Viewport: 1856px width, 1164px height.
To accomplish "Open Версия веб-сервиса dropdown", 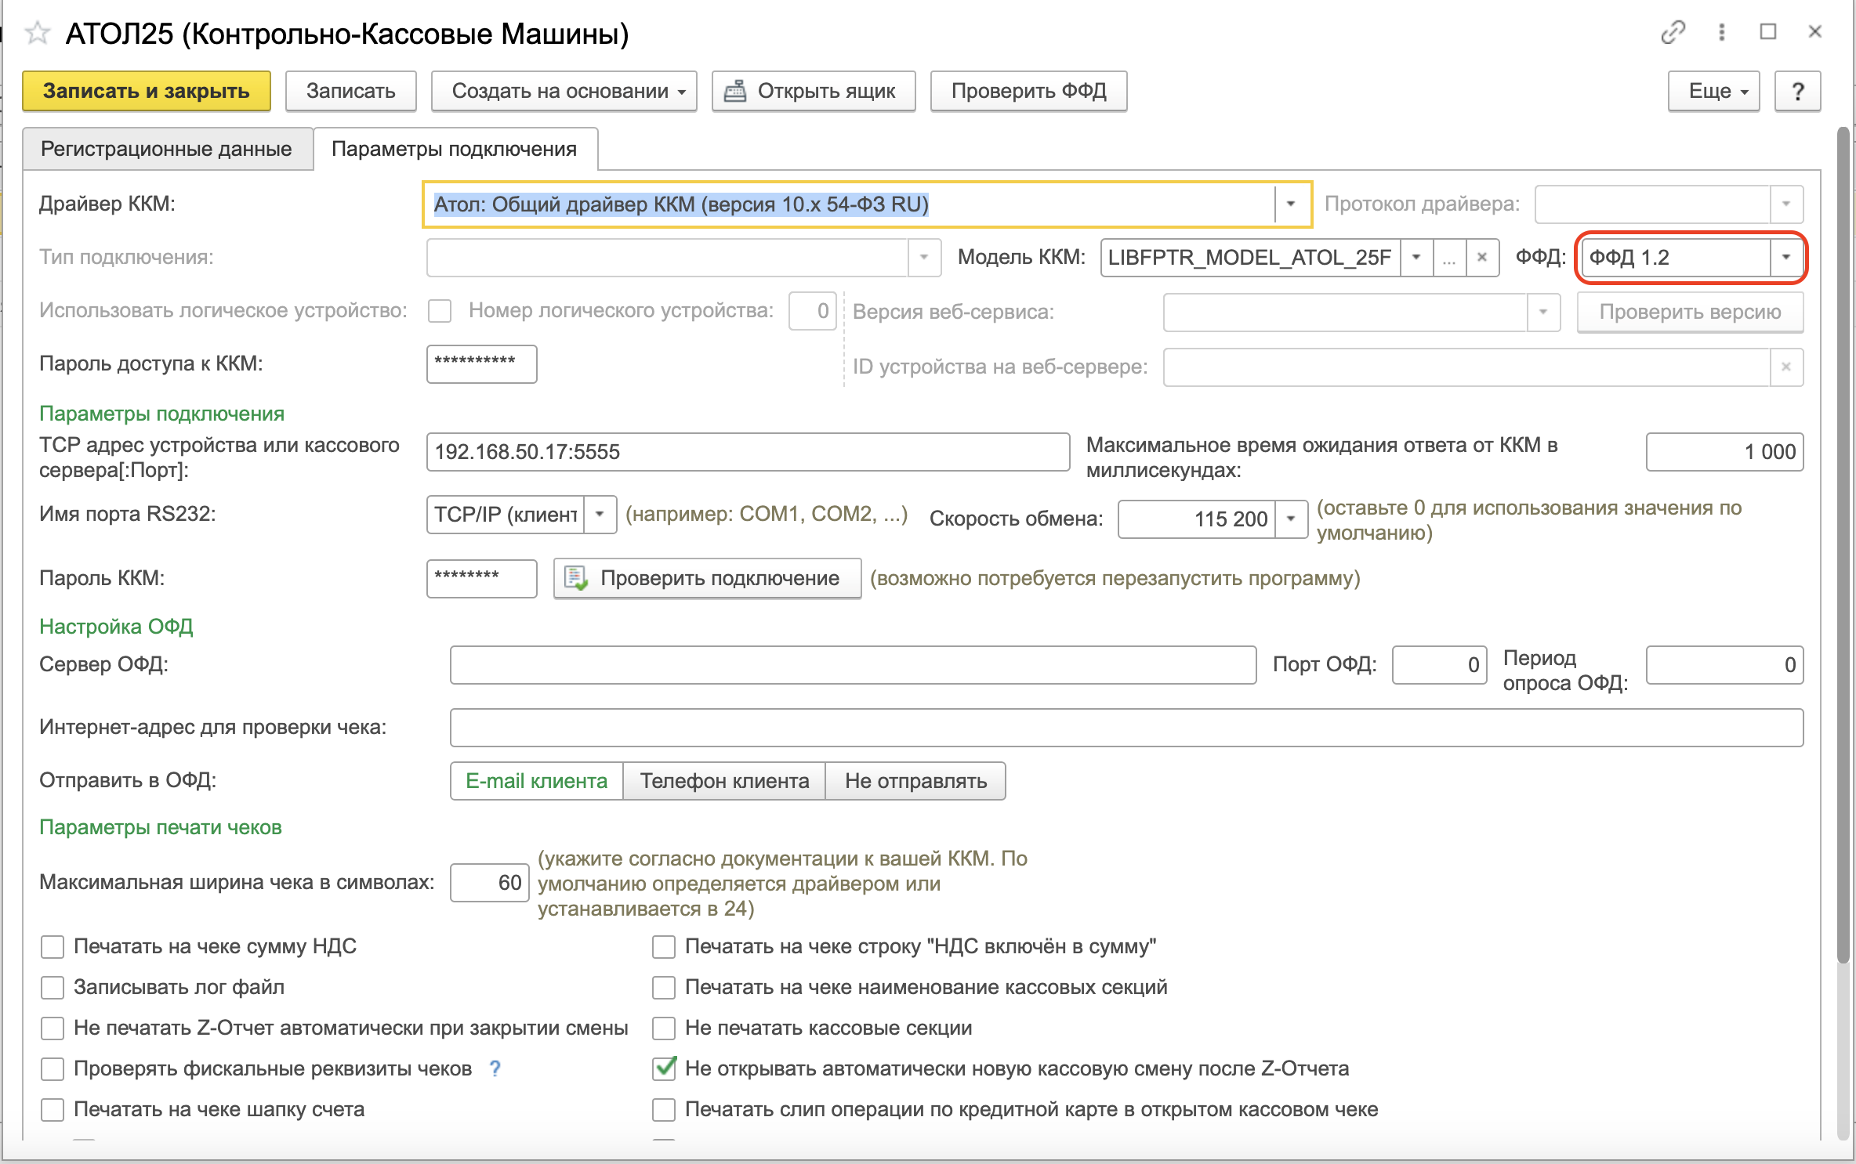I will (x=1543, y=312).
